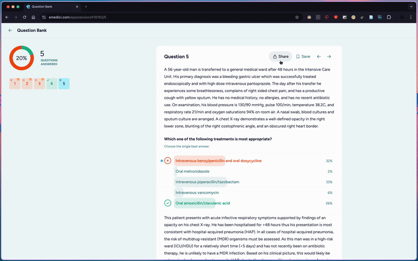Image resolution: width=418 pixels, height=261 pixels.
Task: Bookmark page with star icon
Action: [297, 17]
